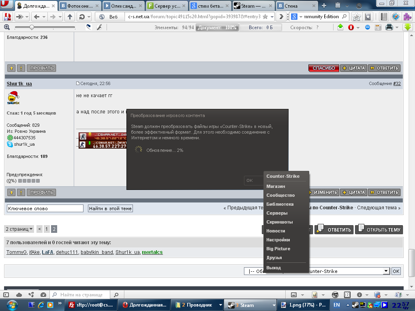The height and width of the screenshot is (311, 415).
Task: Select 'Выход' in Steam menu
Action: tap(274, 268)
